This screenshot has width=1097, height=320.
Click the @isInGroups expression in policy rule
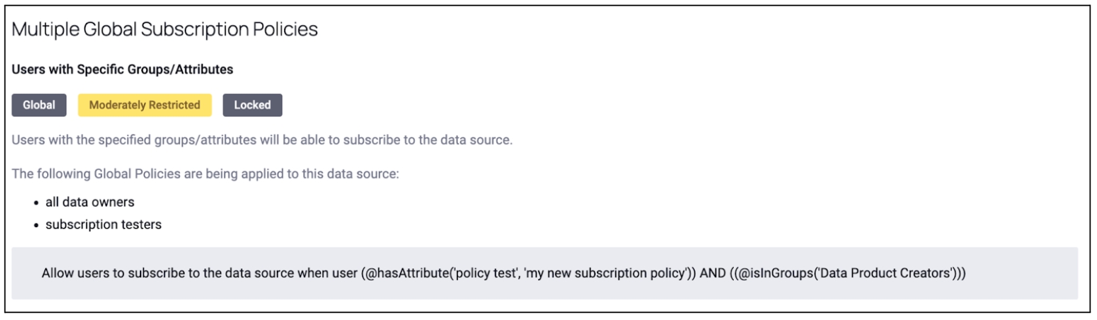(774, 273)
